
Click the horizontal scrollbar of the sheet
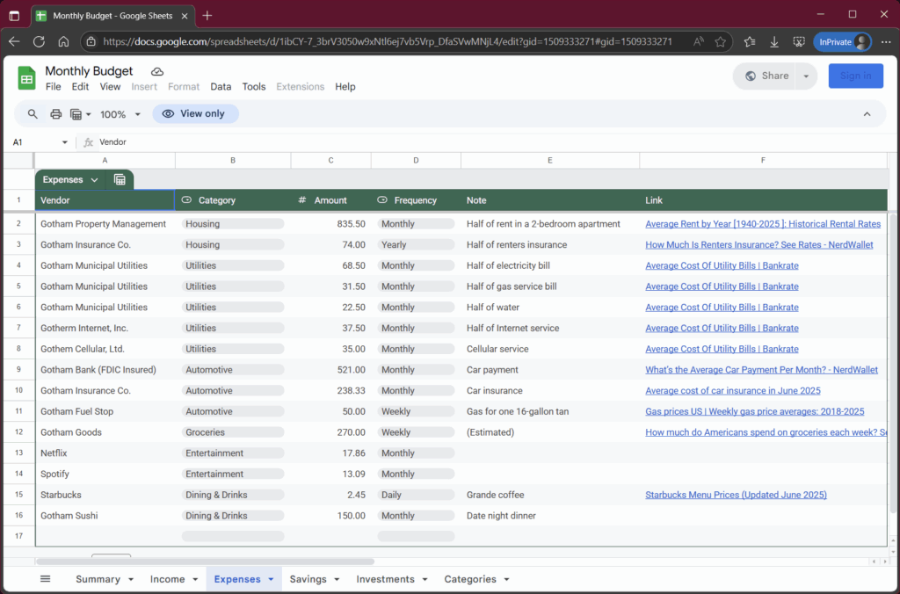pyautogui.click(x=205, y=561)
